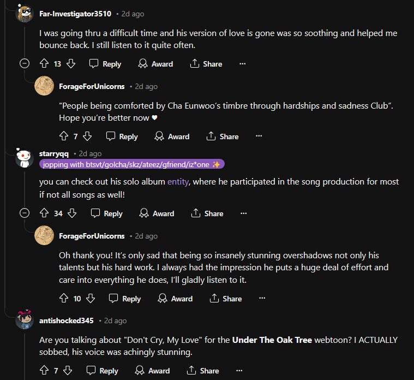Collapse starryqq's comment thread

coord(25,213)
